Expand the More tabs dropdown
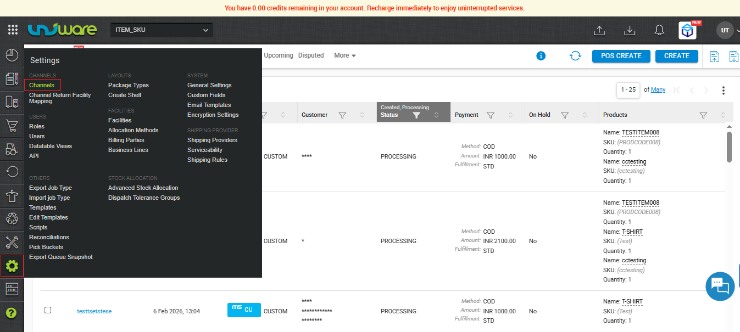The image size is (740, 332). [345, 55]
